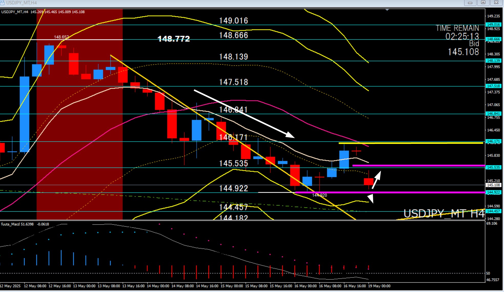Select the 146.171 level label on chart

coord(234,137)
